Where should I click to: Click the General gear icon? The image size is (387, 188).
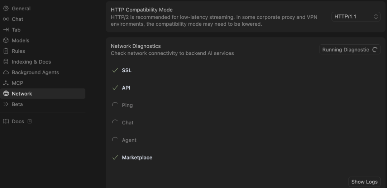coord(6,9)
